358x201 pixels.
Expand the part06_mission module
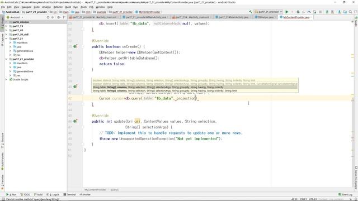click(6, 22)
